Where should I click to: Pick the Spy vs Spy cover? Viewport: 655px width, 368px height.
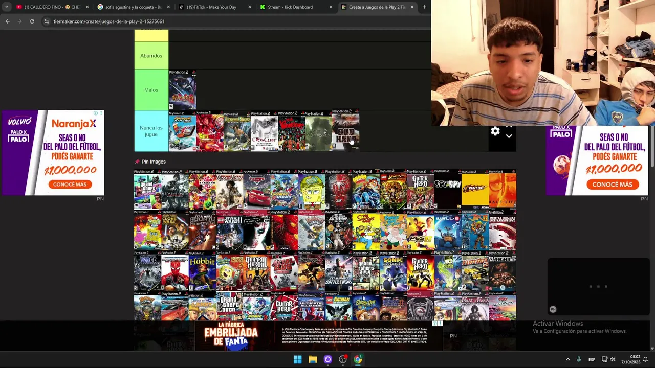448,190
